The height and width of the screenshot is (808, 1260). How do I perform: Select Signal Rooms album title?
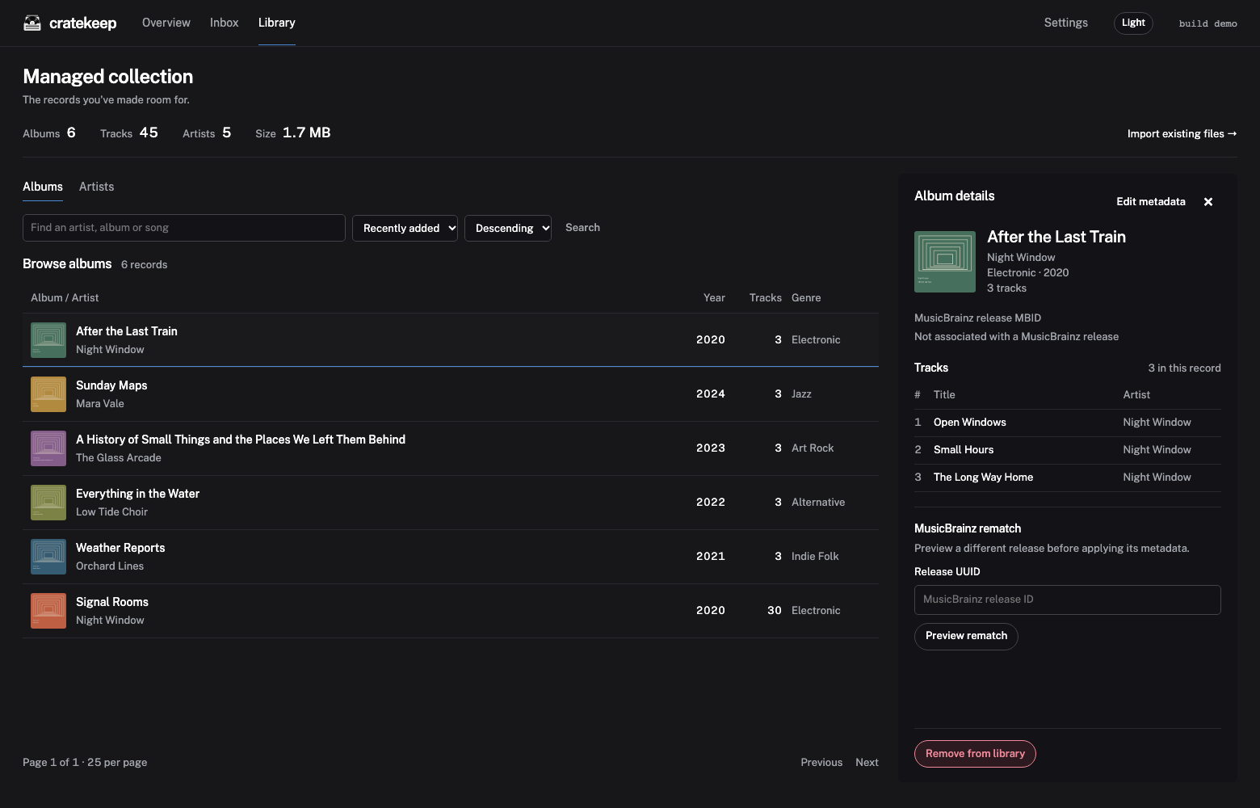pyautogui.click(x=112, y=602)
